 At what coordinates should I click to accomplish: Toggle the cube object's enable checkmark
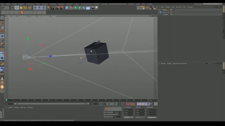pyautogui.click(x=173, y=12)
